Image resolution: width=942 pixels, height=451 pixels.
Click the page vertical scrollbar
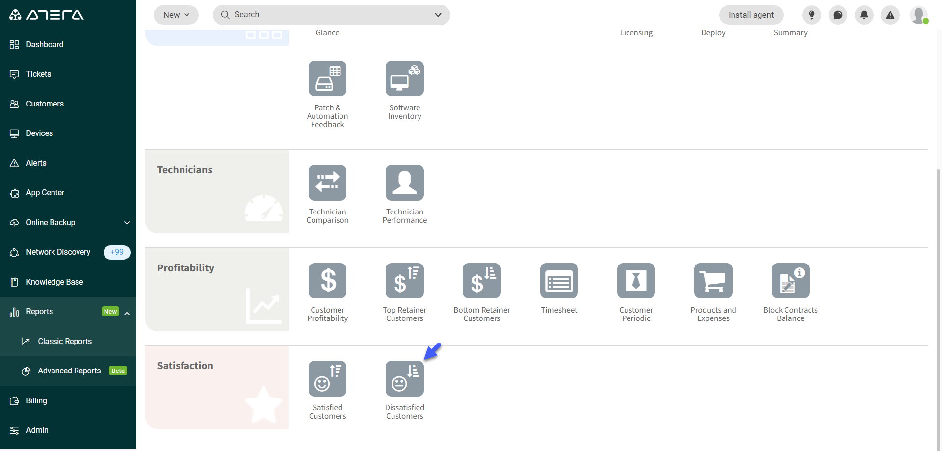pos(938,309)
